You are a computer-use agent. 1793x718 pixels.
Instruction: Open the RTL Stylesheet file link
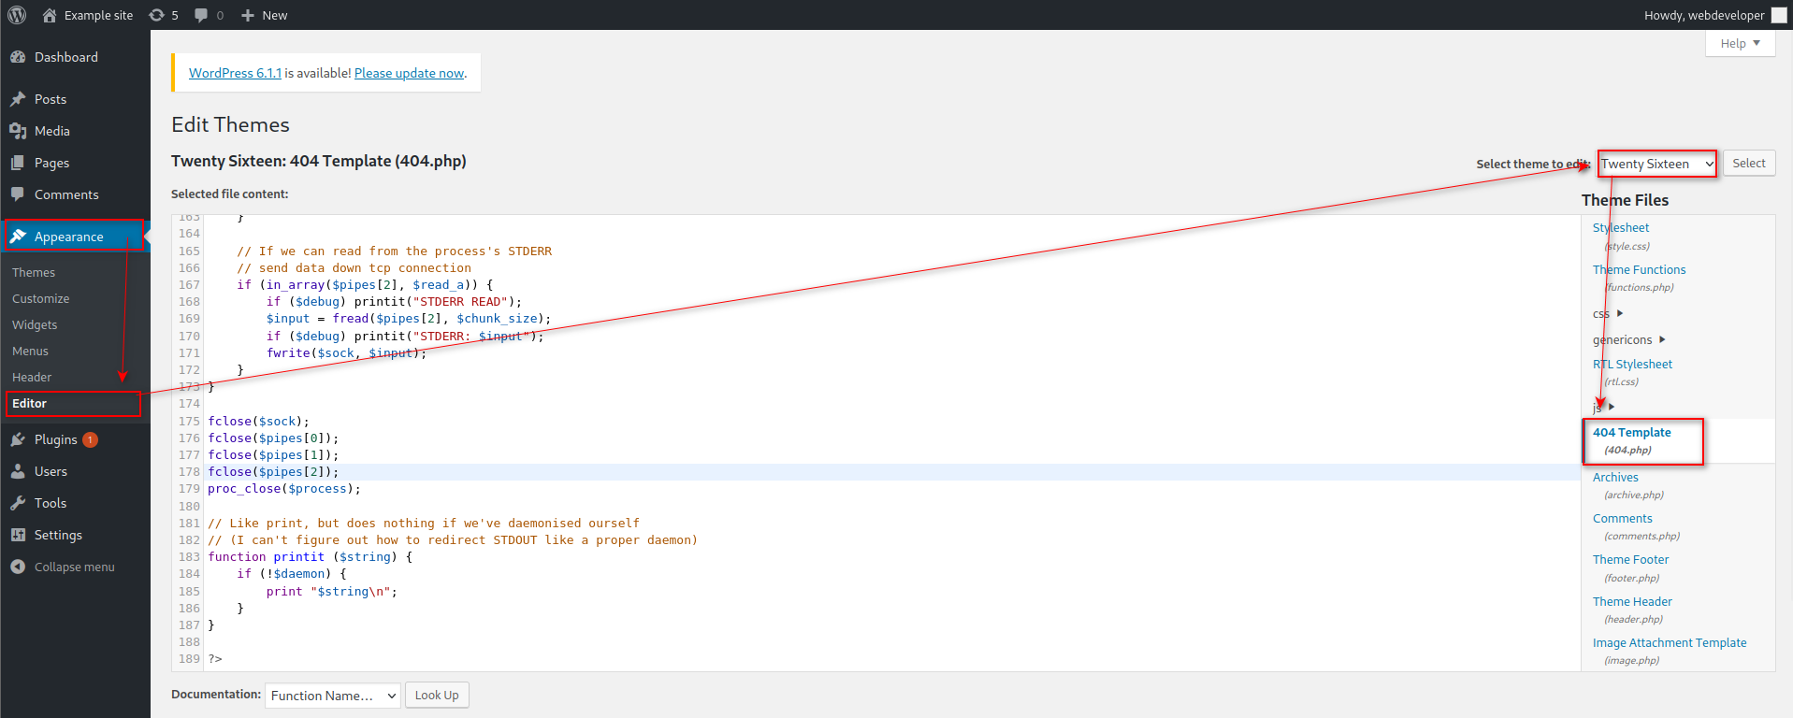pyautogui.click(x=1633, y=364)
